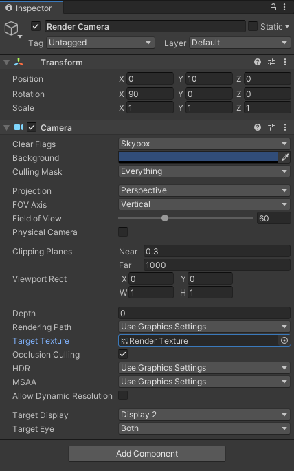Enable the Static checkbox
This screenshot has height=471, width=294.
tap(253, 26)
